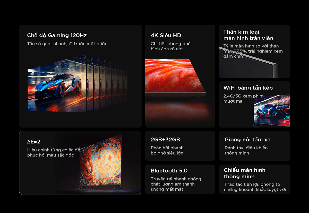The image size is (309, 213).
Task: Select the Chi tiết phong phú description
Action: [x=171, y=46]
